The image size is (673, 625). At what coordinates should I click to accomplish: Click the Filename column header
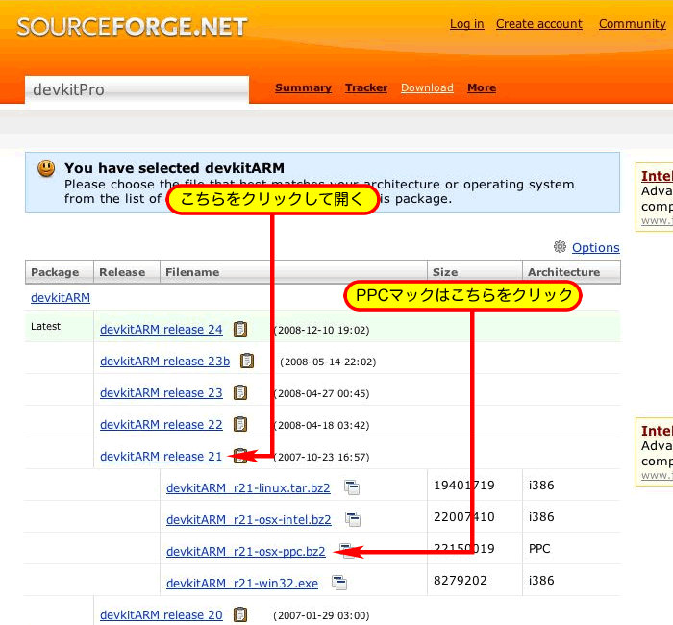tap(293, 272)
